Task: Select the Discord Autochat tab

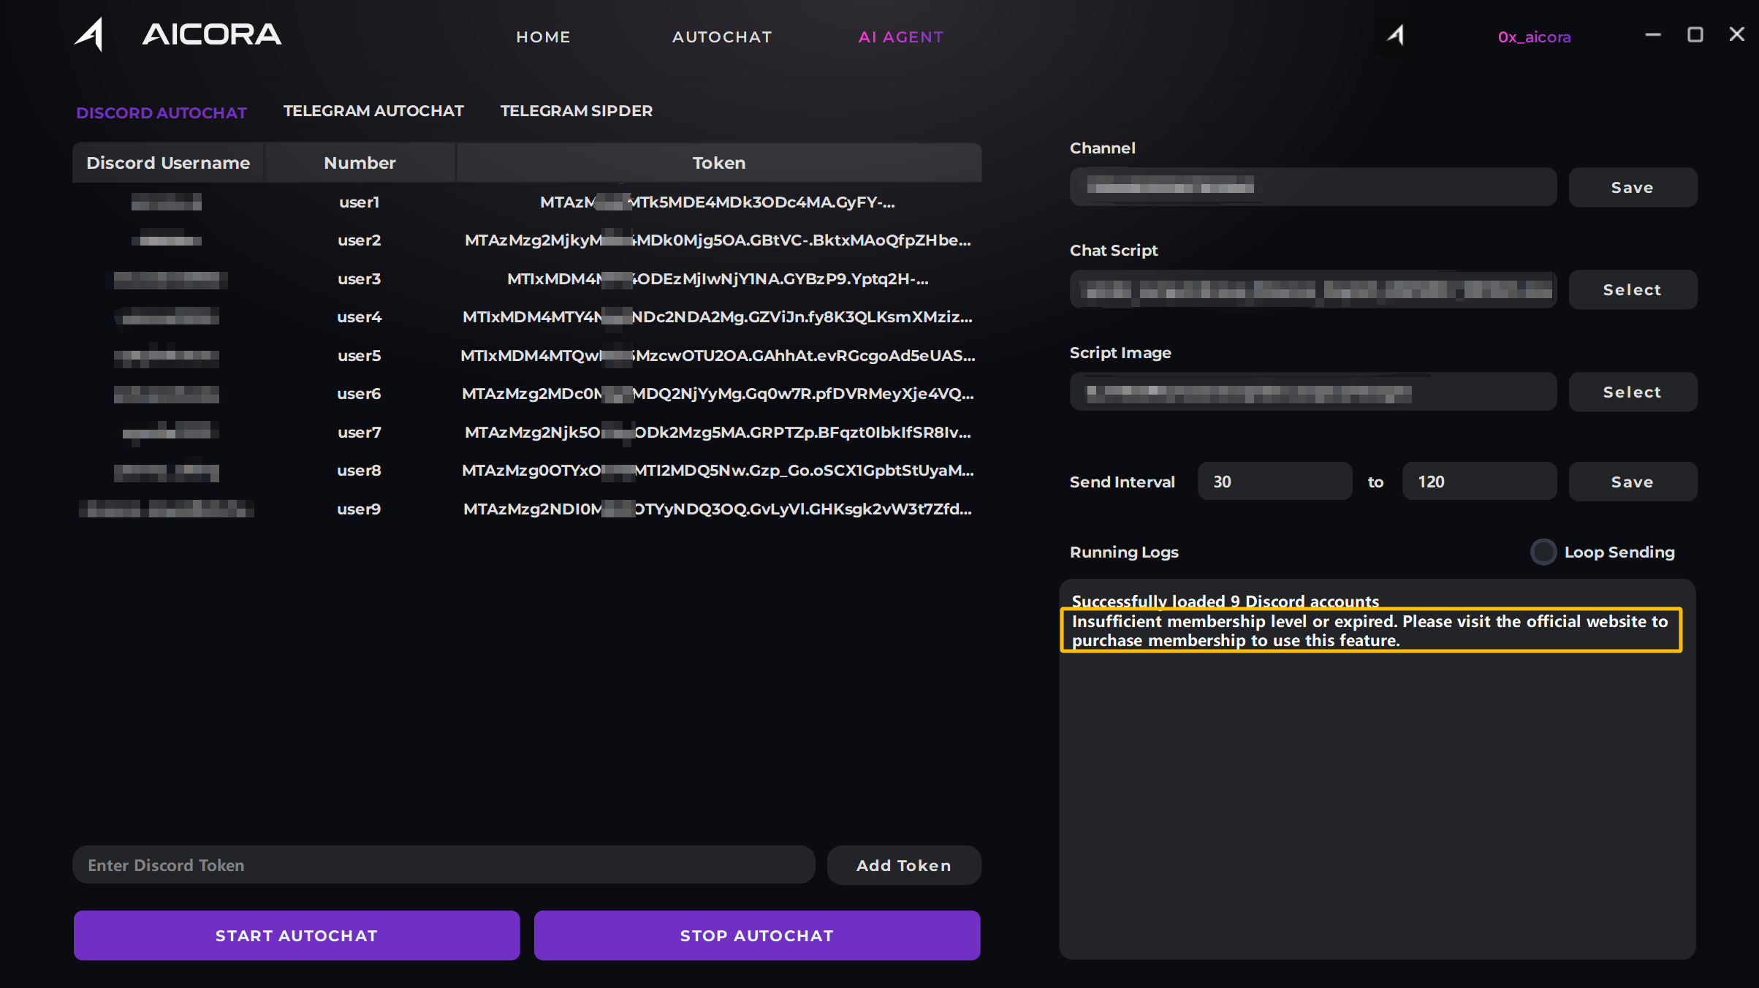Action: click(162, 113)
